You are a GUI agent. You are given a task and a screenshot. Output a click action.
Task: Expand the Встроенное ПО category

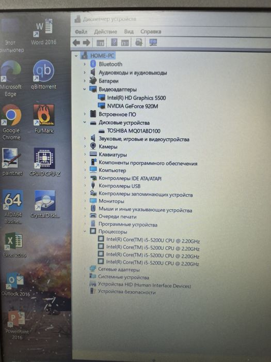click(x=85, y=114)
